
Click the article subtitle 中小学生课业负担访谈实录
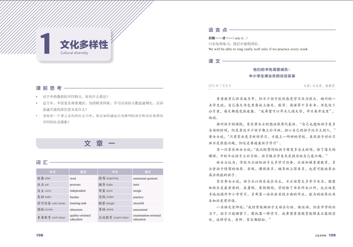(272, 76)
